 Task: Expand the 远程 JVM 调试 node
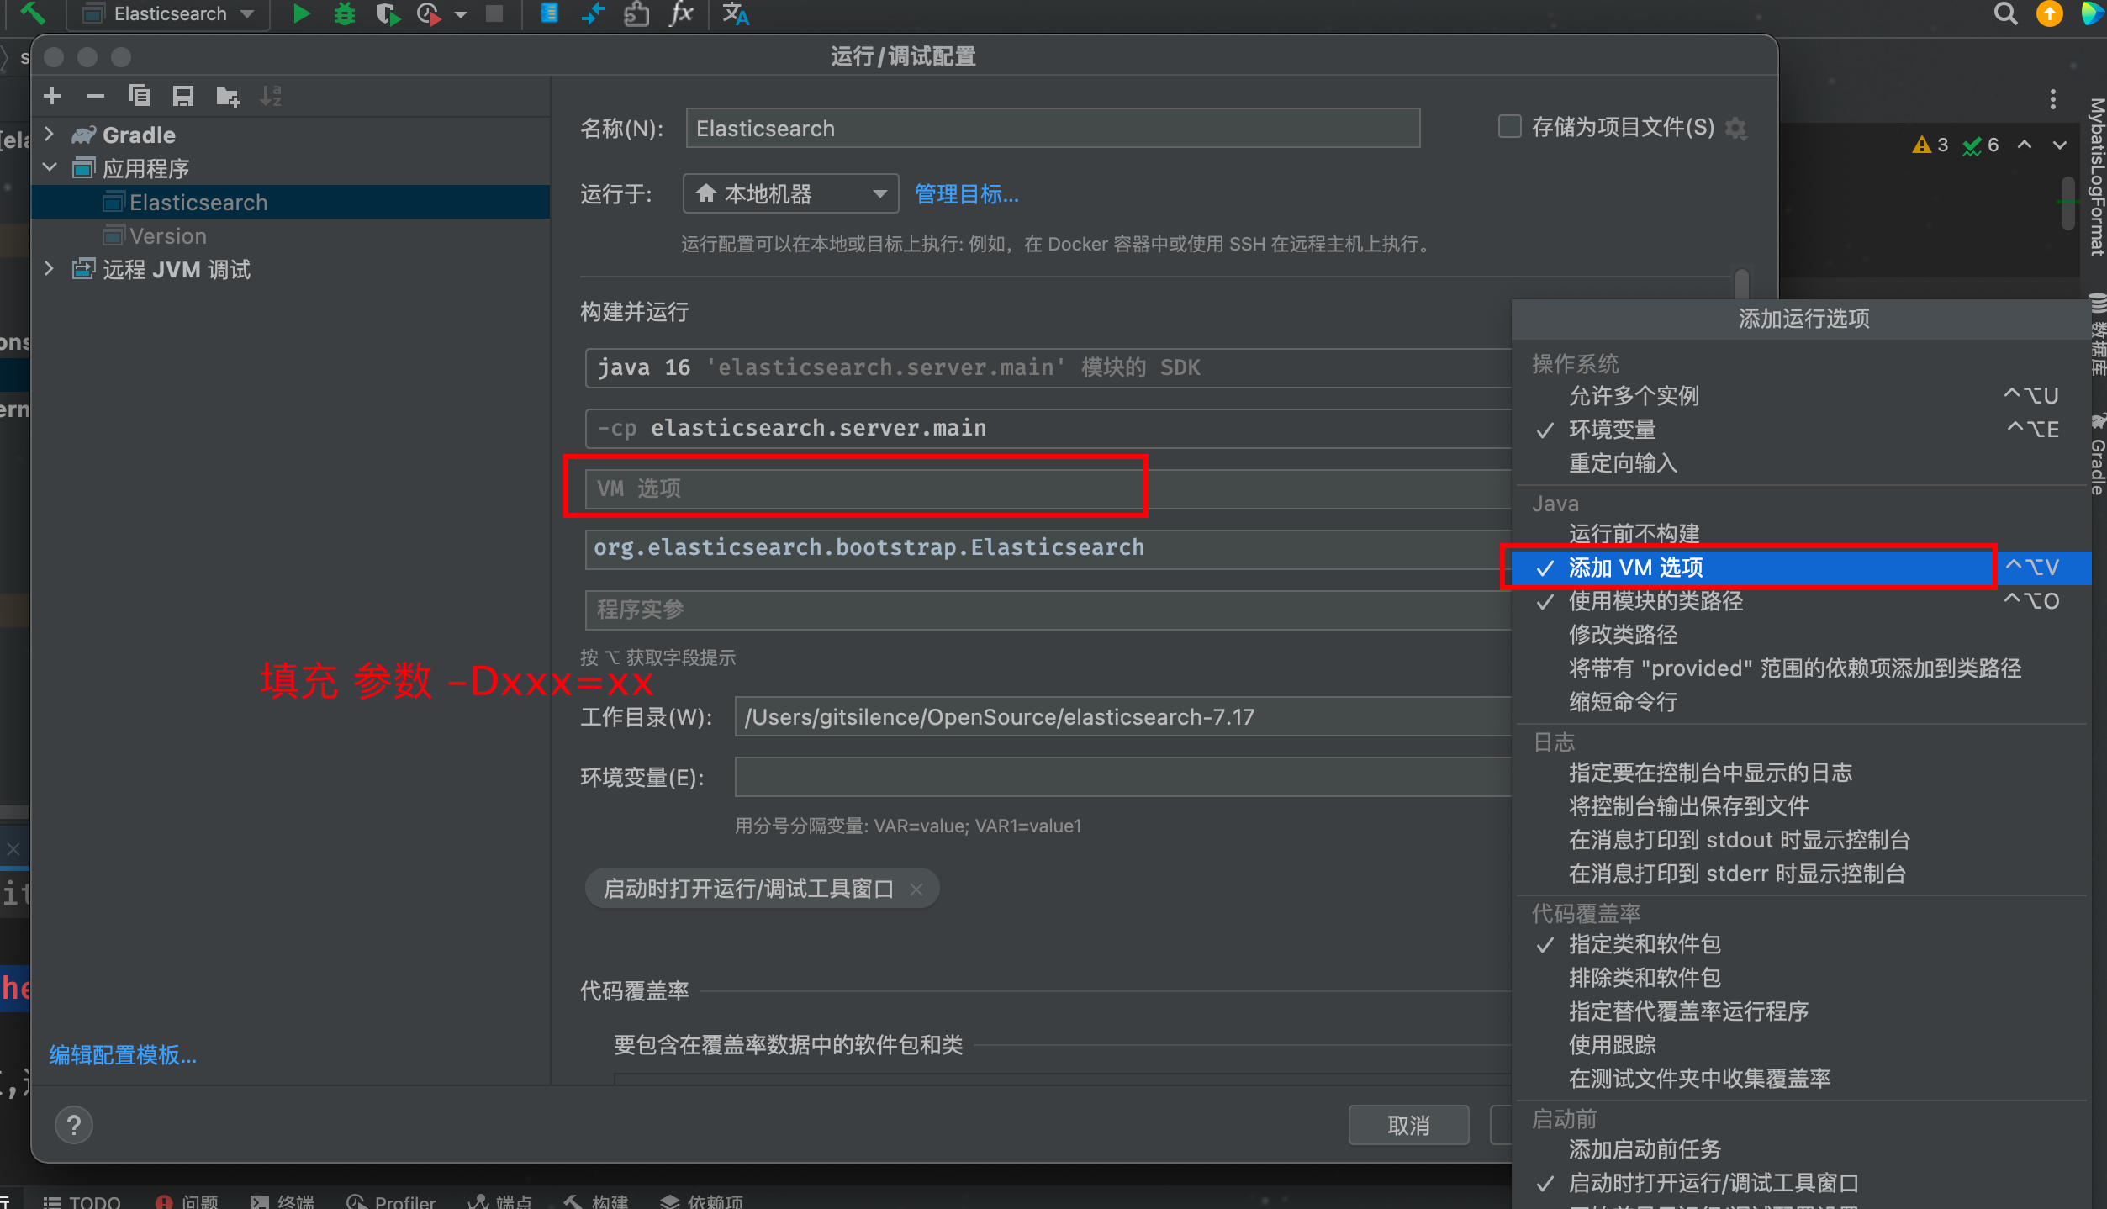(50, 269)
